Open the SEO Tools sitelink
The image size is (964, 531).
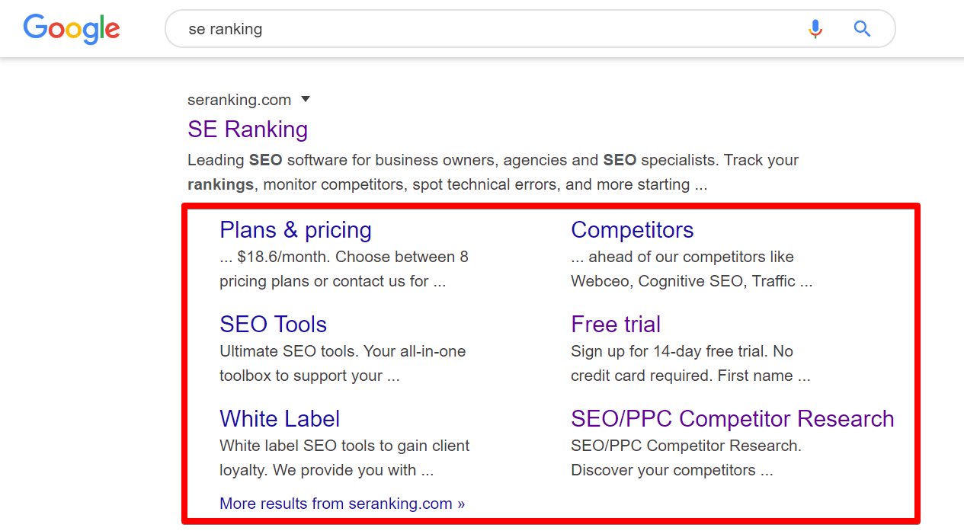click(273, 325)
